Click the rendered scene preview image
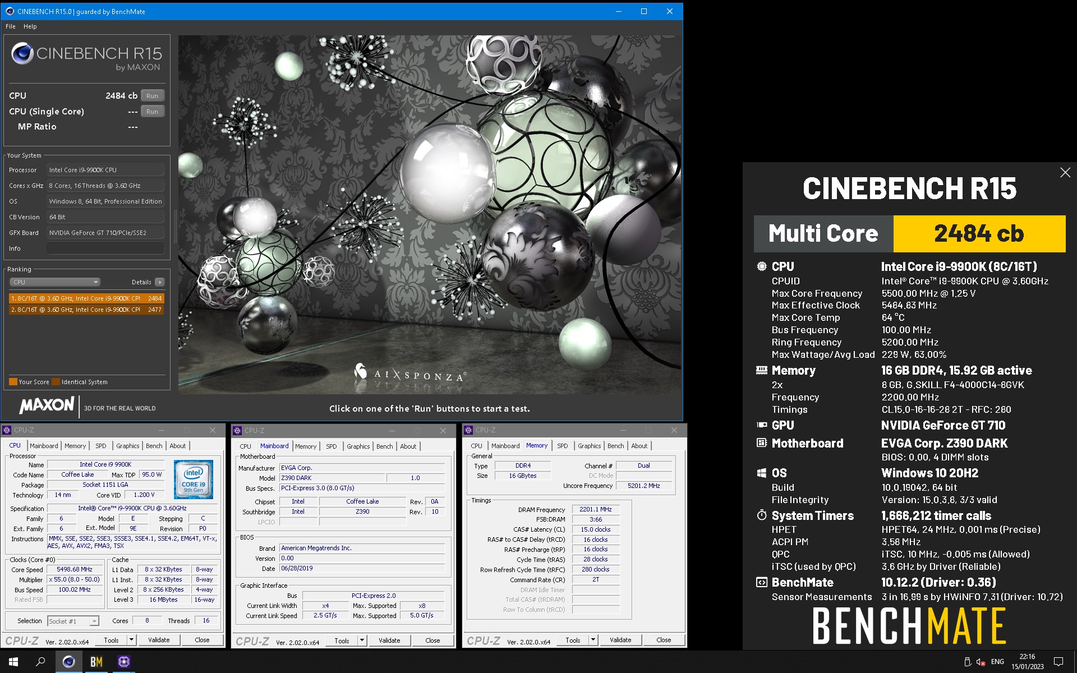The width and height of the screenshot is (1077, 673). 430,215
